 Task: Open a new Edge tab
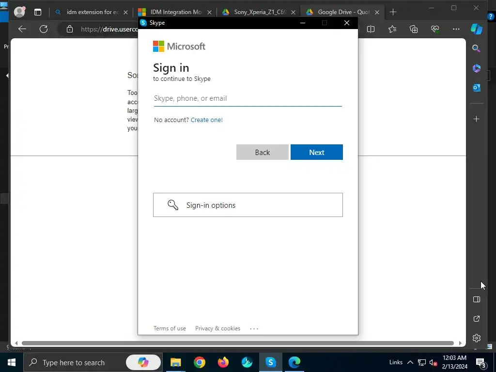393,12
